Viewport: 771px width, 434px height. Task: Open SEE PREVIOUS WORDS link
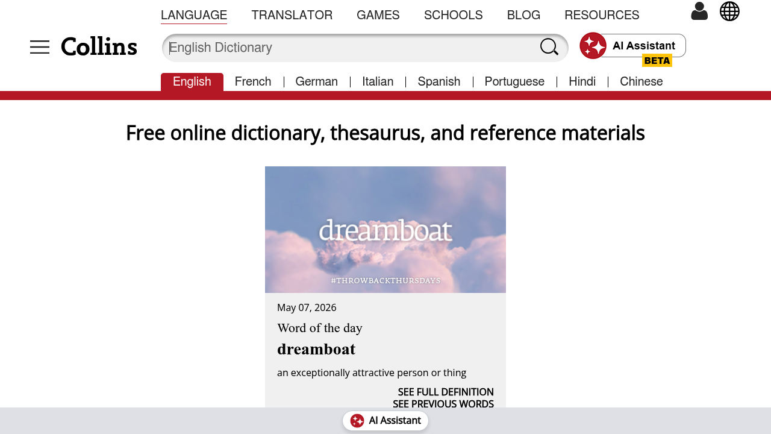tap(443, 404)
